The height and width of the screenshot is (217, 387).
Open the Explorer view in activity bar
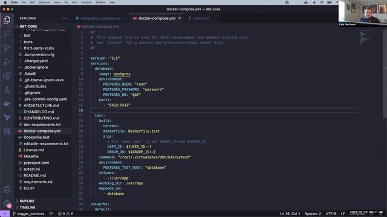7,20
